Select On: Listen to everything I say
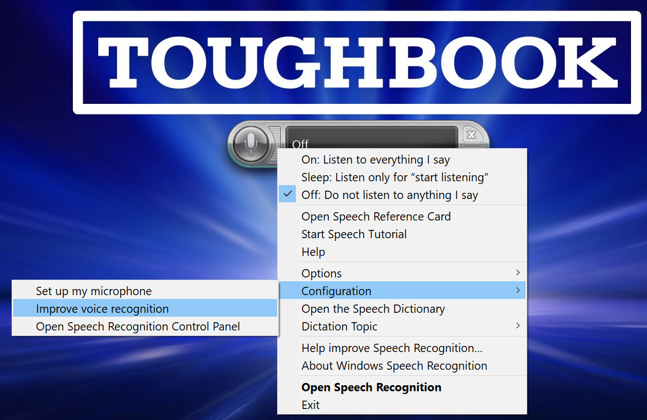This screenshot has height=420, width=647. [x=402, y=159]
